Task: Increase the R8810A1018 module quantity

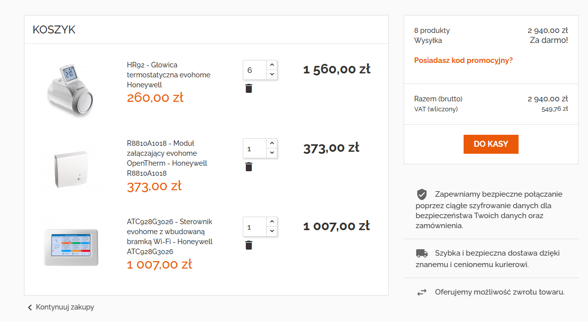Action: click(272, 143)
